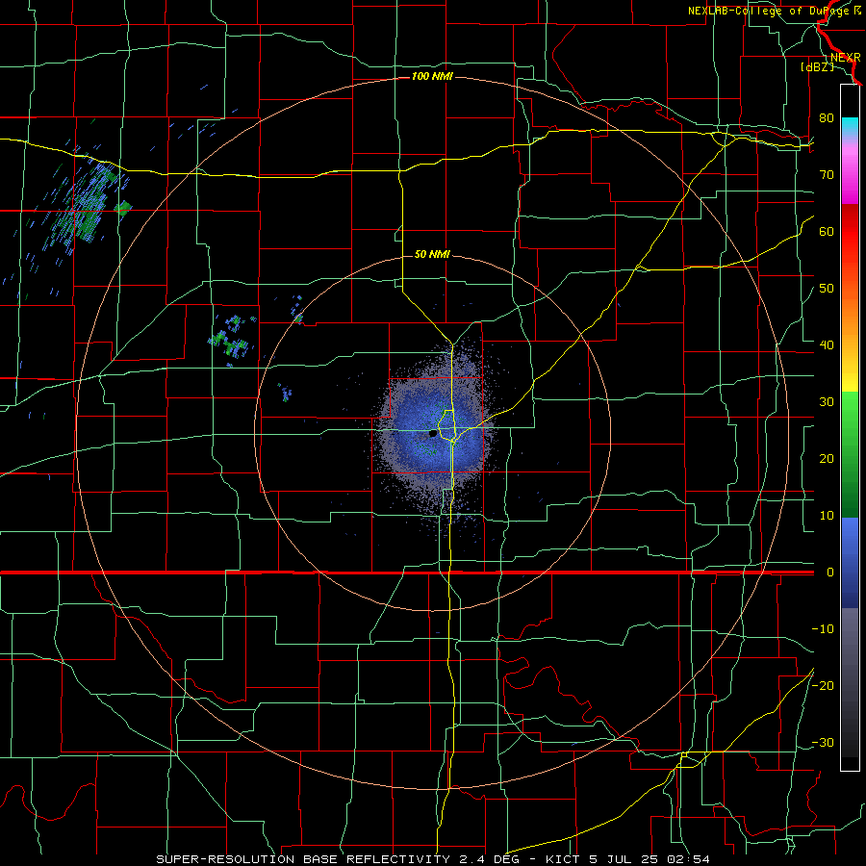Click the 20 value on the dBZ scale
The width and height of the screenshot is (866, 866).
pos(827,458)
